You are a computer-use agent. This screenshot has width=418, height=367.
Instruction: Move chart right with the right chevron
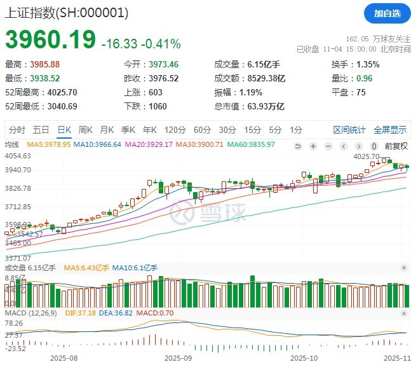click(x=359, y=146)
